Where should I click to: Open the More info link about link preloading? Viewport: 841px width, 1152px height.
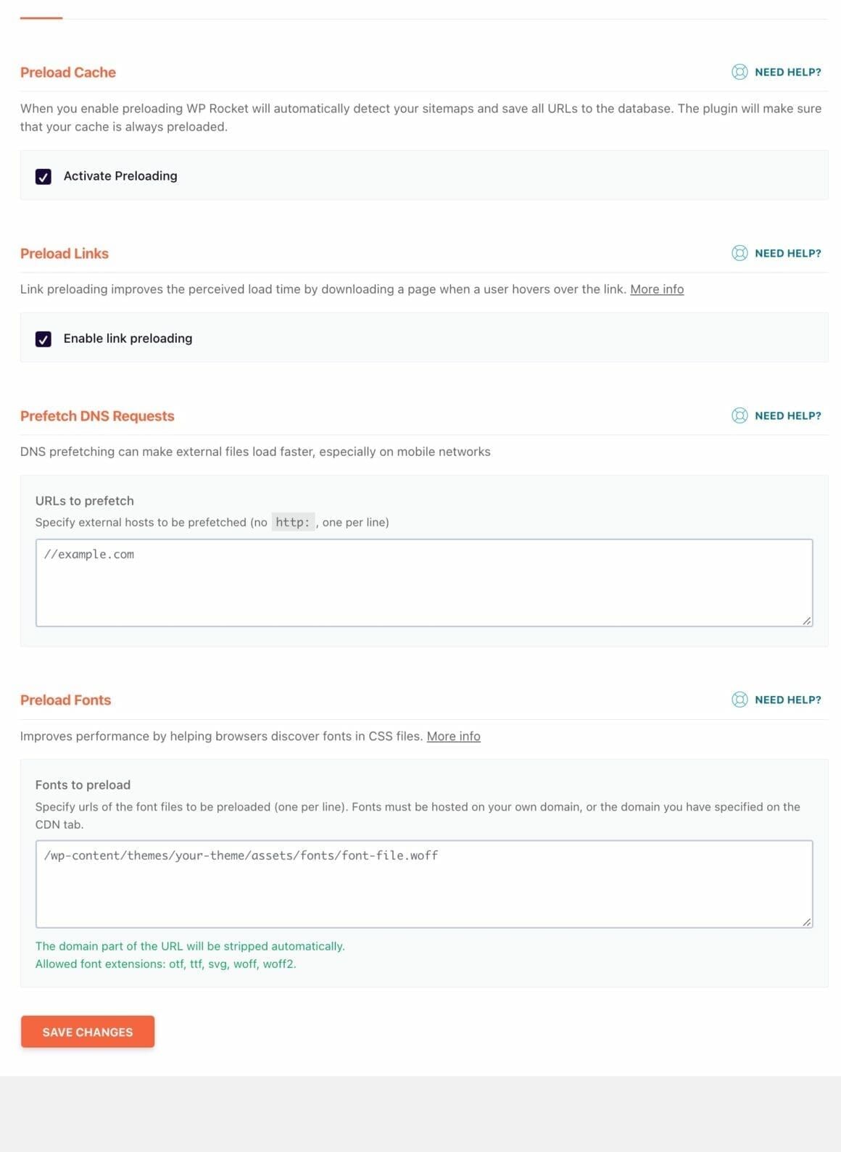657,289
